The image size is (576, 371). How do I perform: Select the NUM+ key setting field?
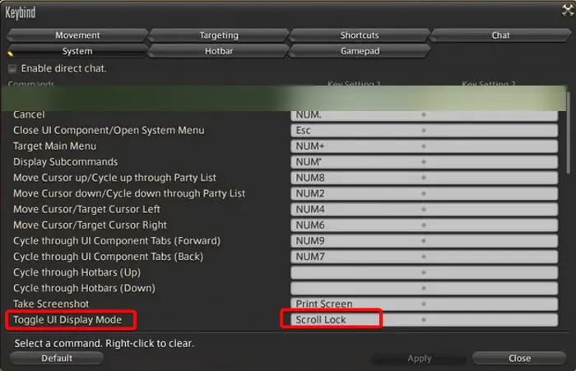[356, 146]
